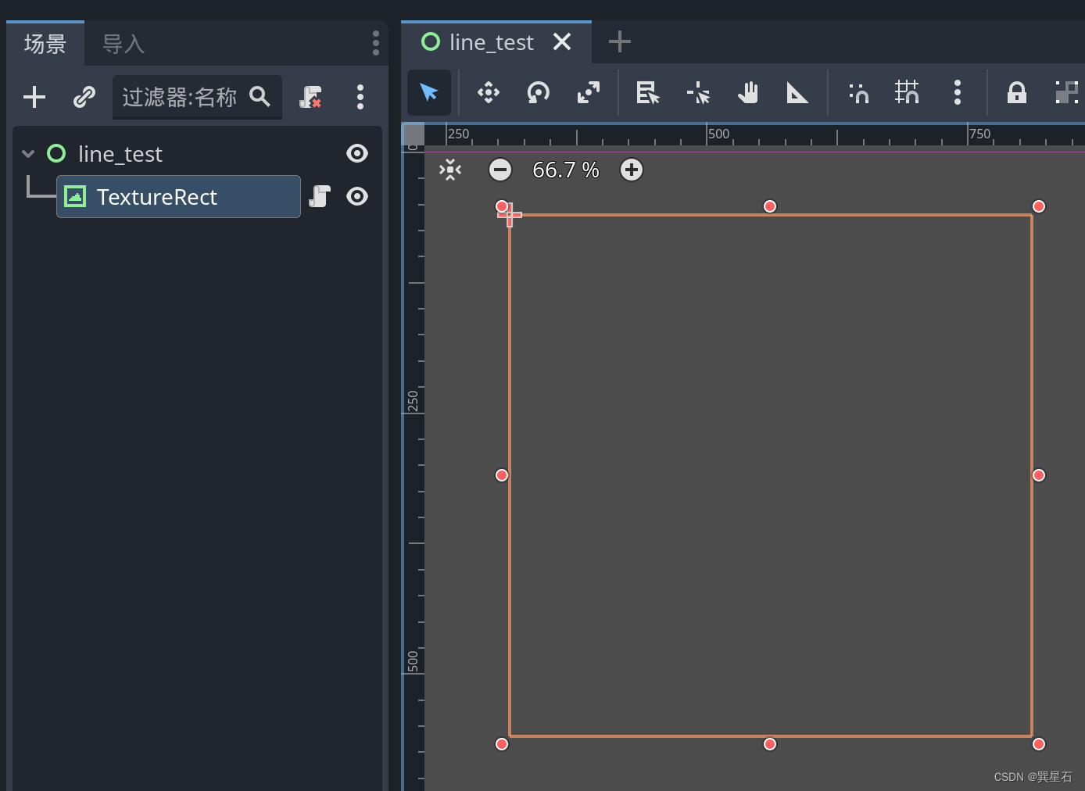
Task: Click the search magnifier in node filter
Action: pos(260,97)
